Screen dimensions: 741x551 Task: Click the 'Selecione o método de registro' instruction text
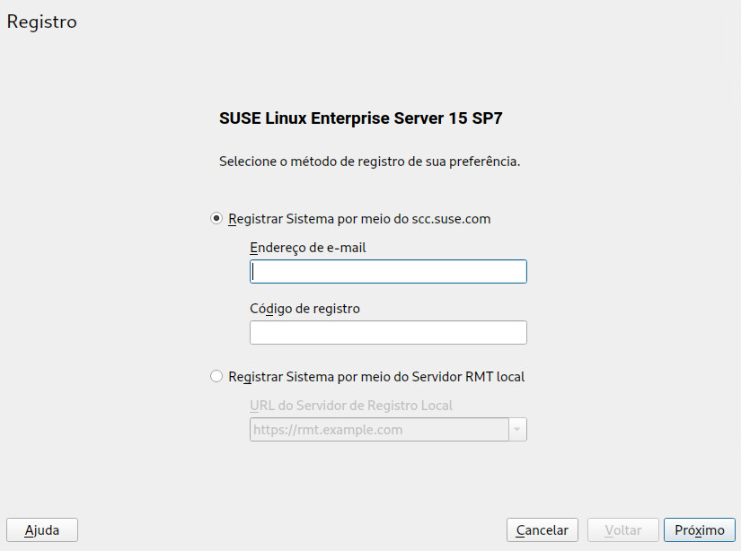point(370,162)
